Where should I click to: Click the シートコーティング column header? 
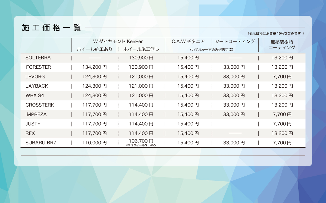tap(235, 42)
